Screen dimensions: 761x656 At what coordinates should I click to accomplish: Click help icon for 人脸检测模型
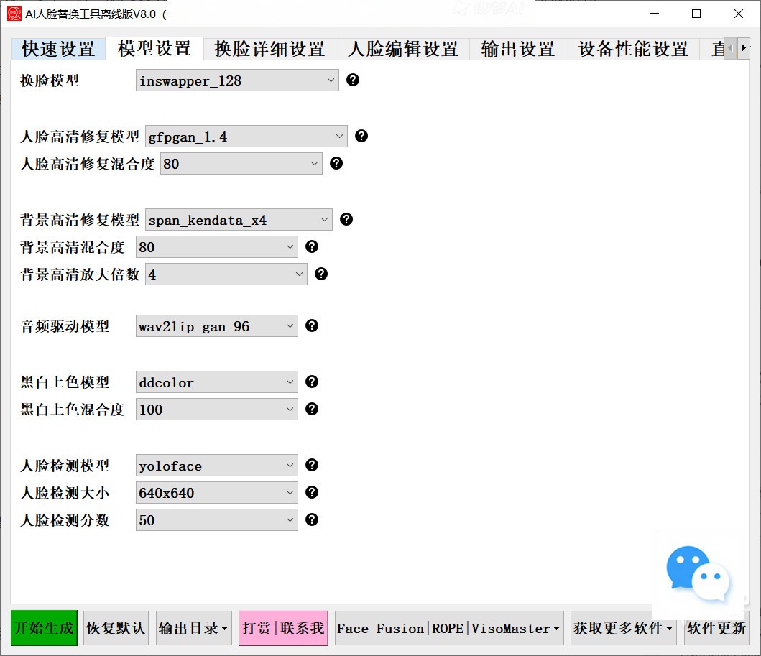(x=312, y=466)
